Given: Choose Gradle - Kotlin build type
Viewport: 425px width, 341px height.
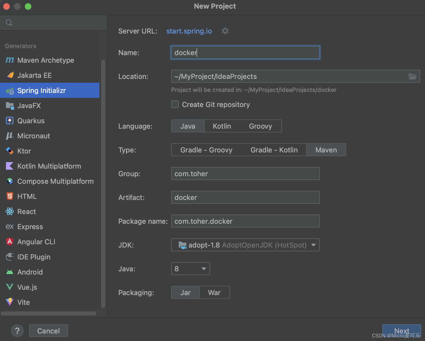Looking at the screenshot, I should (x=274, y=150).
